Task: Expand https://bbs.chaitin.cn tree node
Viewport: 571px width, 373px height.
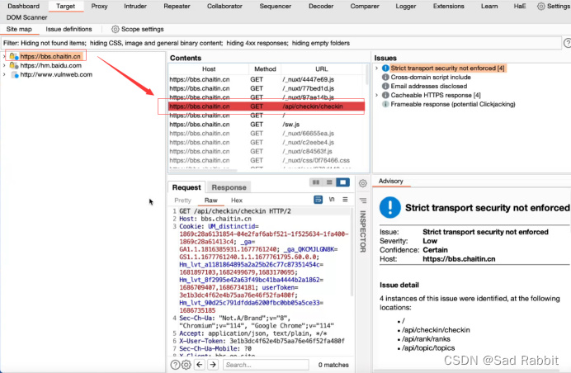Action: pos(4,56)
